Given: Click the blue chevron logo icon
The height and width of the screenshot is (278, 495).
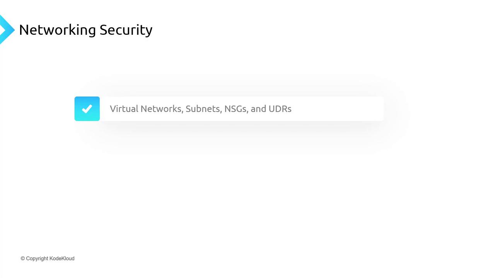Looking at the screenshot, I should (6, 29).
